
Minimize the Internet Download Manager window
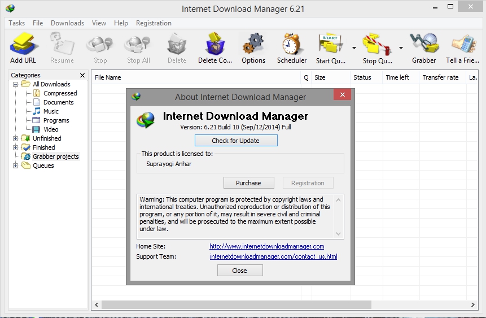[435, 7]
